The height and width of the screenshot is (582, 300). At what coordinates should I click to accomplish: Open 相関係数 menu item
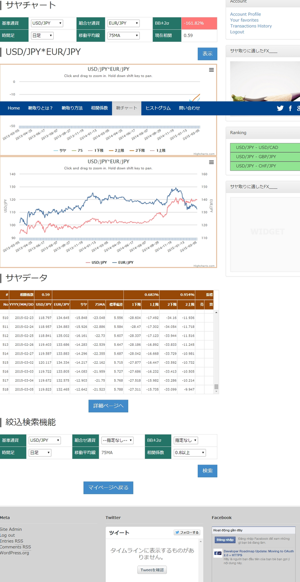[x=99, y=108]
